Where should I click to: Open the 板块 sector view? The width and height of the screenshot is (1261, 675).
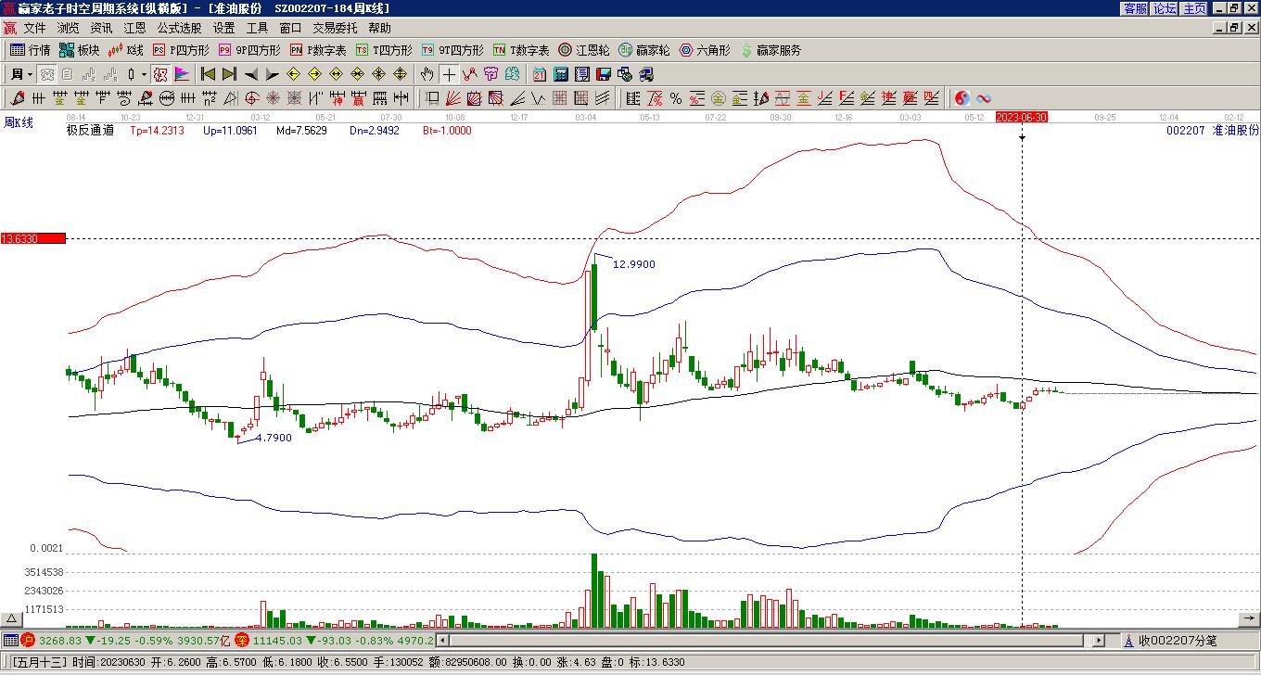coord(79,50)
